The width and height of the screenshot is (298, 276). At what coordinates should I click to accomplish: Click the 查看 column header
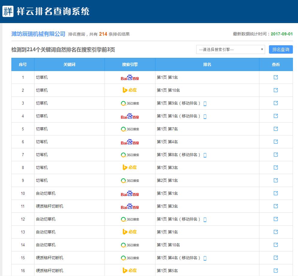coord(276,64)
